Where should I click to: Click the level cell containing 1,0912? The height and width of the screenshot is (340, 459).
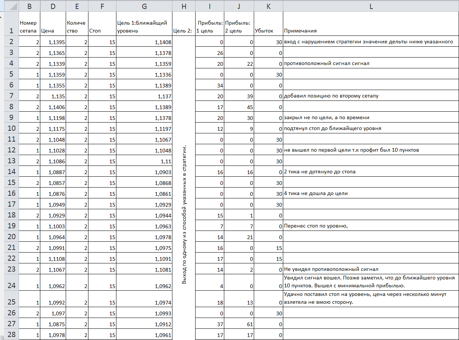(144, 324)
